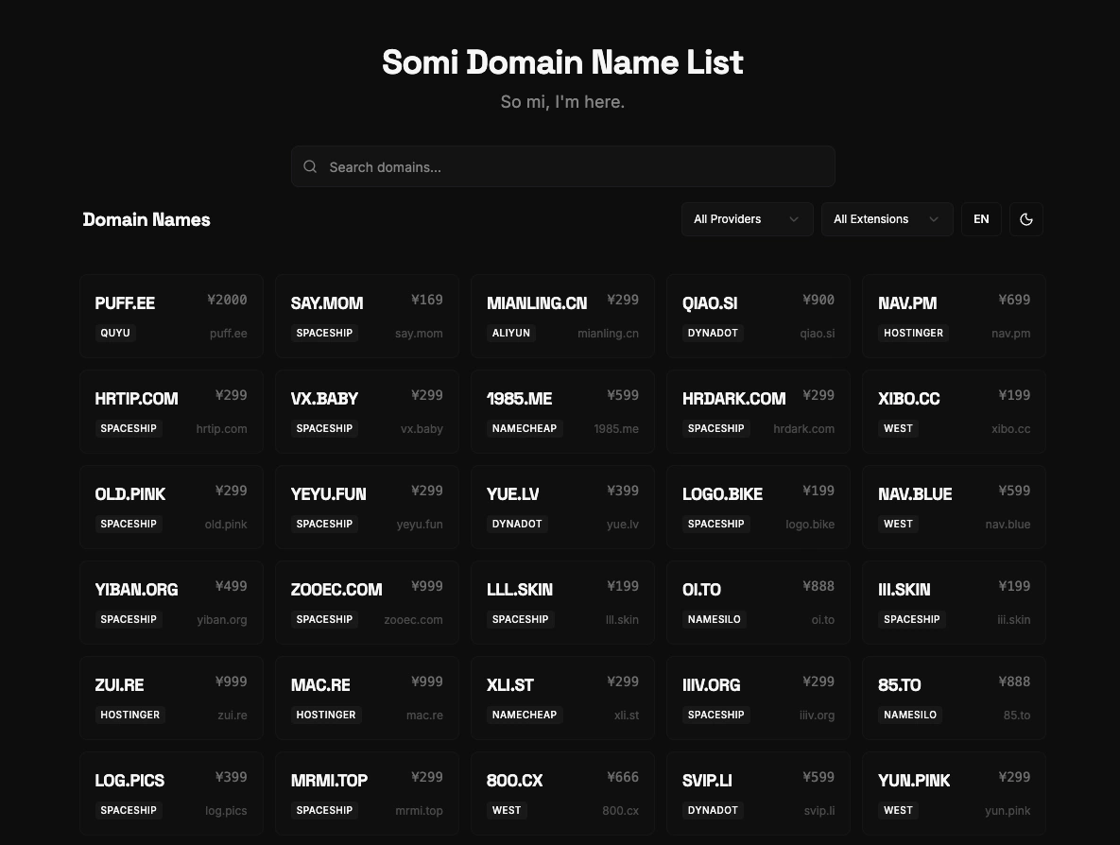Screen dimensions: 1120x845
Task: Click the NAMECHEAP badge under 1985.ME
Action: (525, 429)
